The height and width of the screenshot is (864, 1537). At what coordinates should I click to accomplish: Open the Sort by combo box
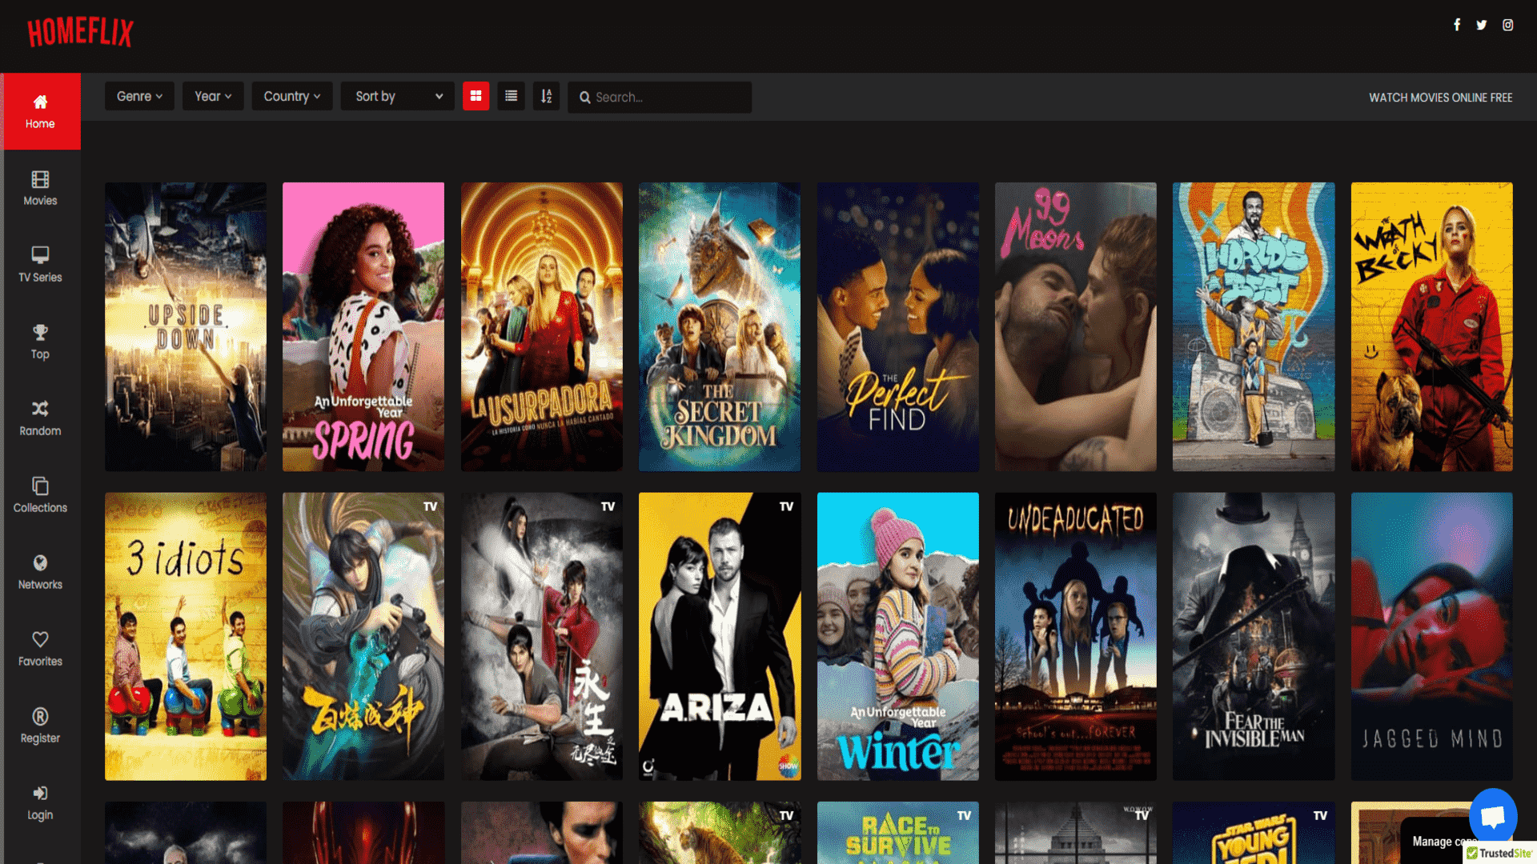pos(398,96)
